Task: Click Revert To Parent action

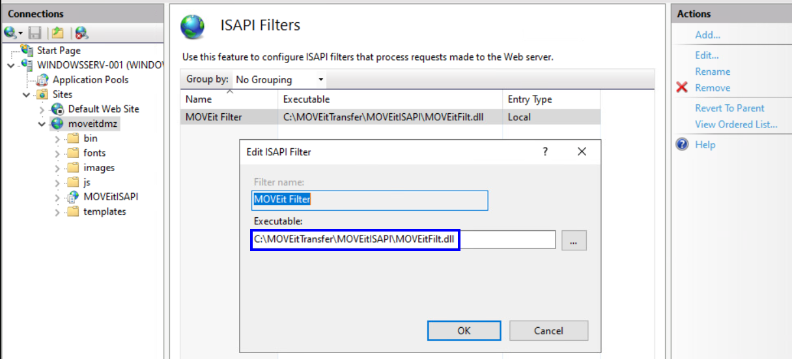Action: pos(729,108)
